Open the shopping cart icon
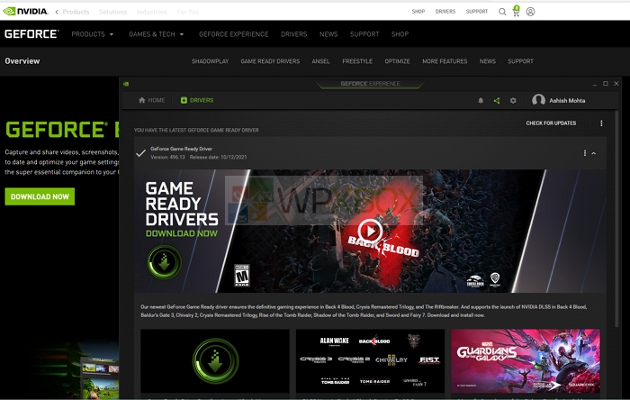This screenshot has height=400, width=630. (517, 11)
